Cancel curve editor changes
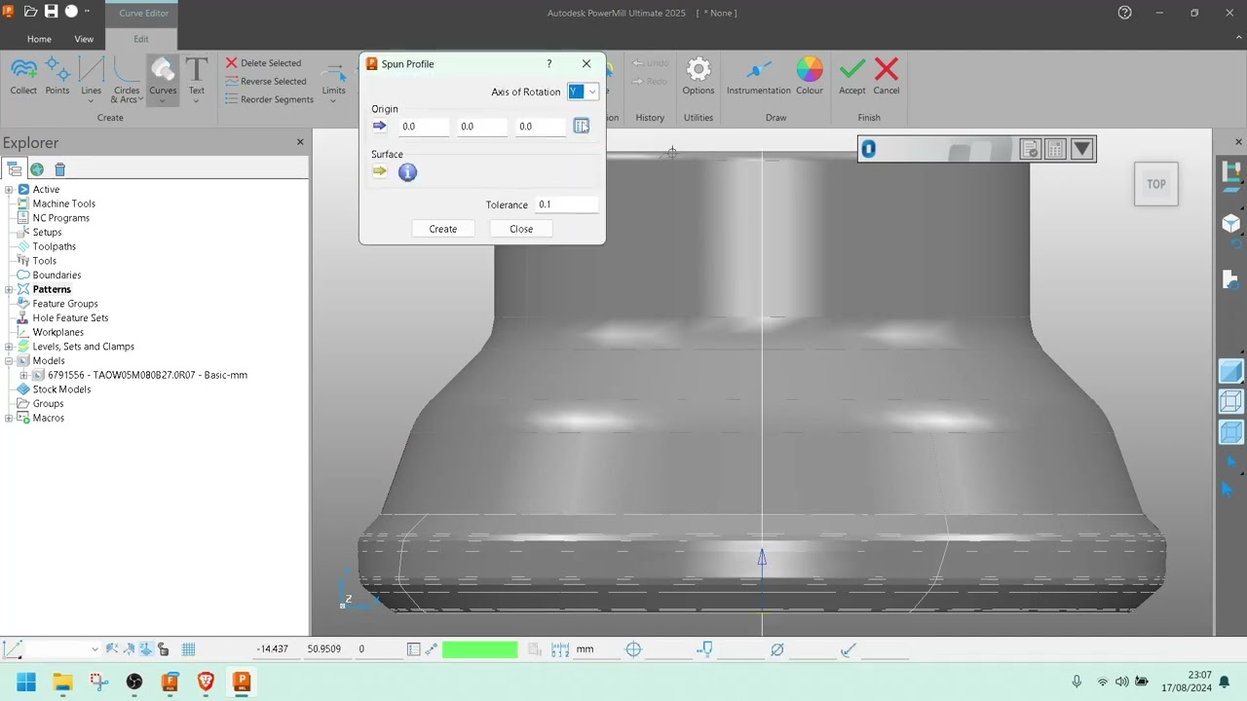This screenshot has height=701, width=1247. click(x=887, y=76)
